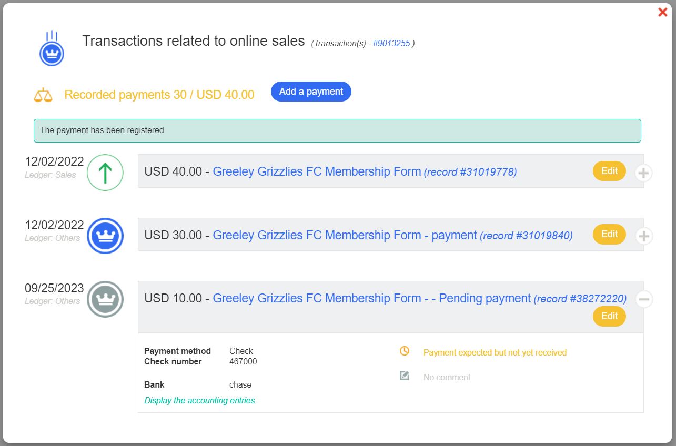Edit the USD 40.00 membership form record

609,171
